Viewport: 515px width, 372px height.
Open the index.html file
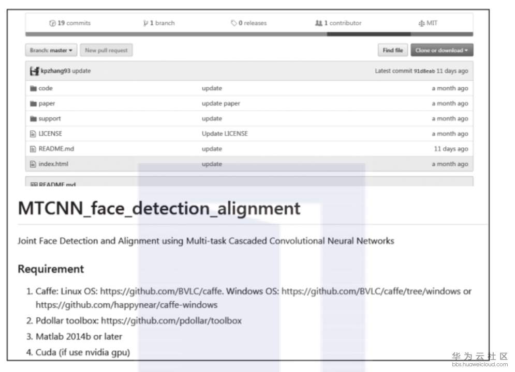[53, 164]
